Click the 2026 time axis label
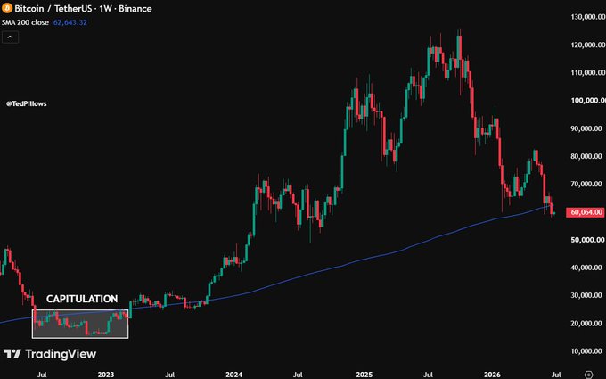This screenshot has height=379, width=606. point(492,375)
